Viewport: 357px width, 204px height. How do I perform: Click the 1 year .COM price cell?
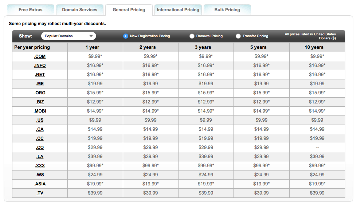click(x=95, y=56)
